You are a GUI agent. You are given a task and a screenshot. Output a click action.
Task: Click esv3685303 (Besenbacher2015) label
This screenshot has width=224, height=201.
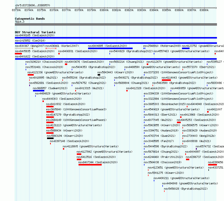(165, 104)
